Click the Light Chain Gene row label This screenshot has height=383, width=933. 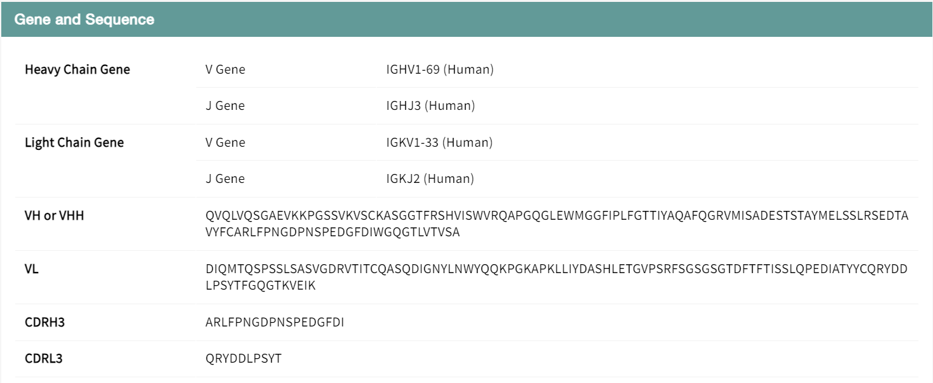pos(74,143)
